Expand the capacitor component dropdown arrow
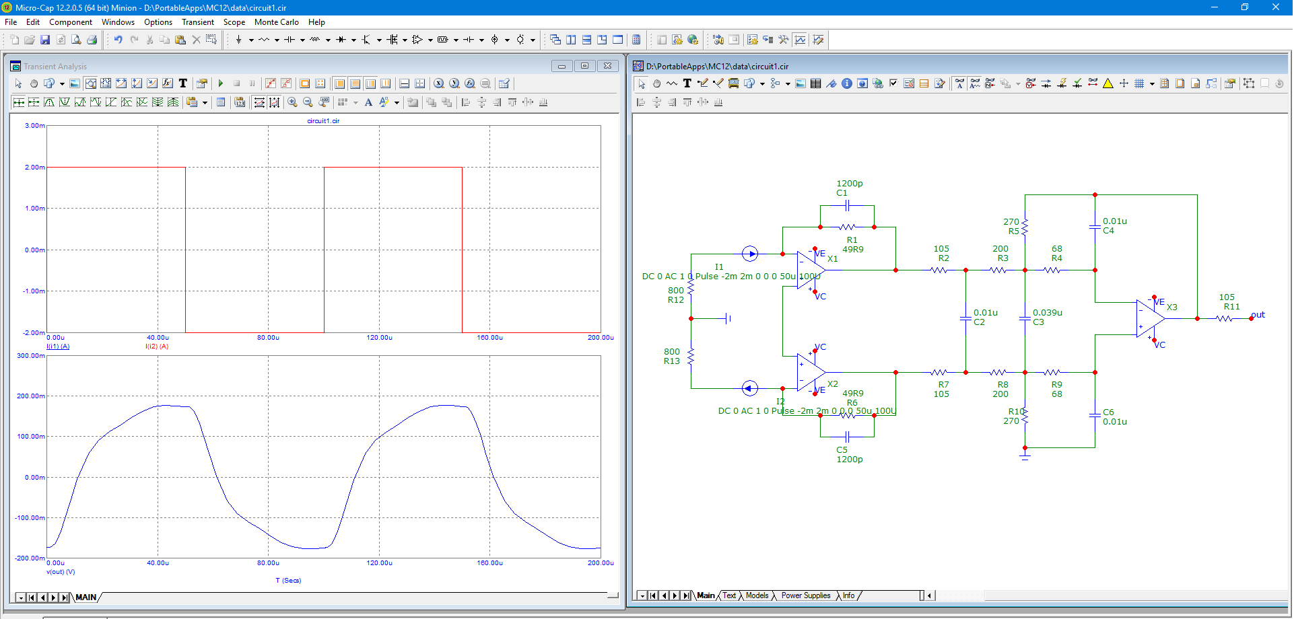This screenshot has height=619, width=1294. click(x=302, y=40)
